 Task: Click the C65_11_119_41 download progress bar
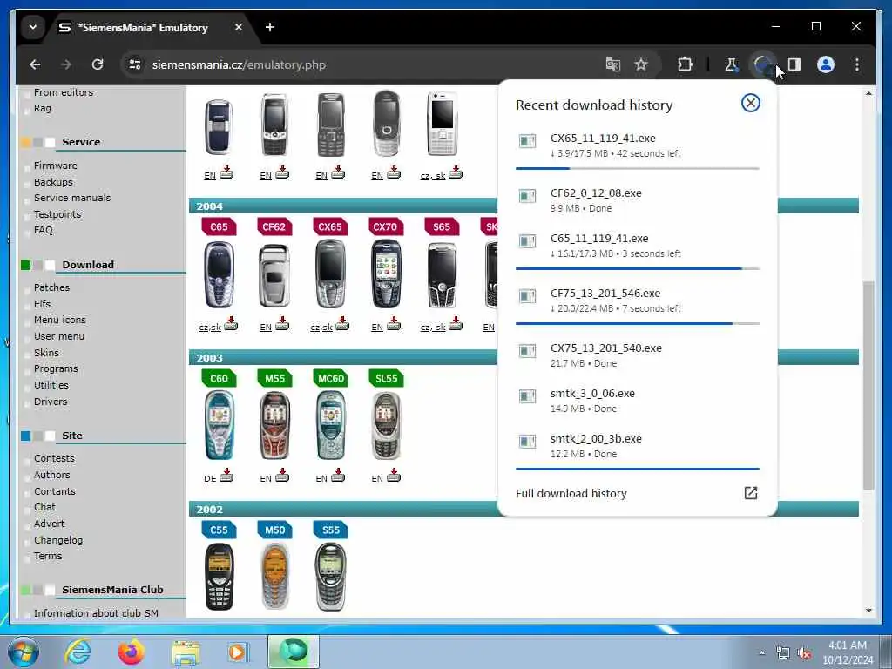coord(637,268)
